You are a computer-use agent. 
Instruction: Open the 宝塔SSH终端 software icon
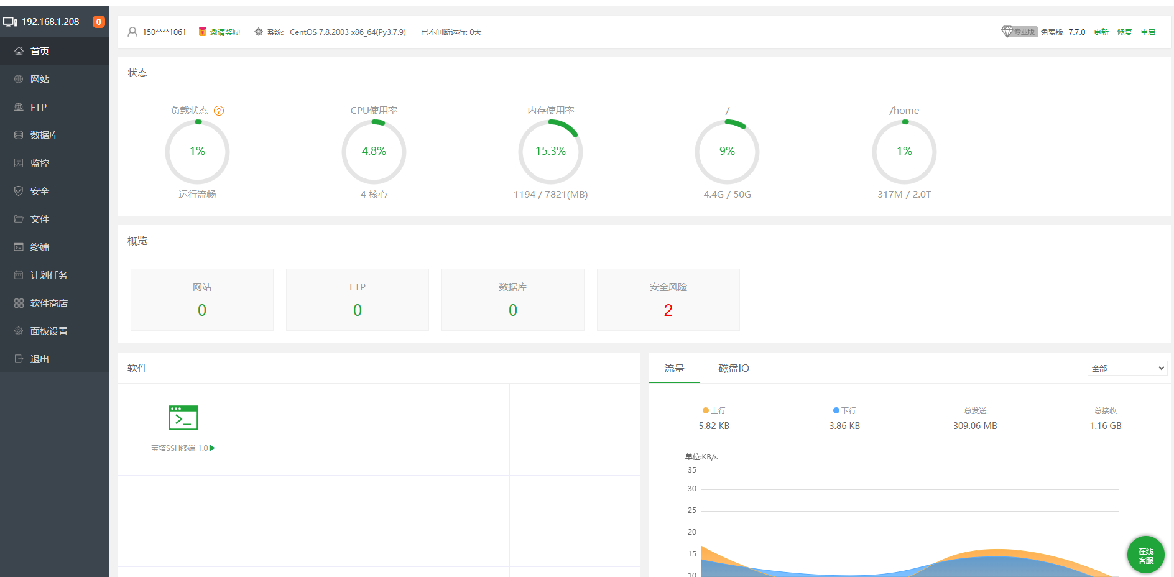click(183, 418)
